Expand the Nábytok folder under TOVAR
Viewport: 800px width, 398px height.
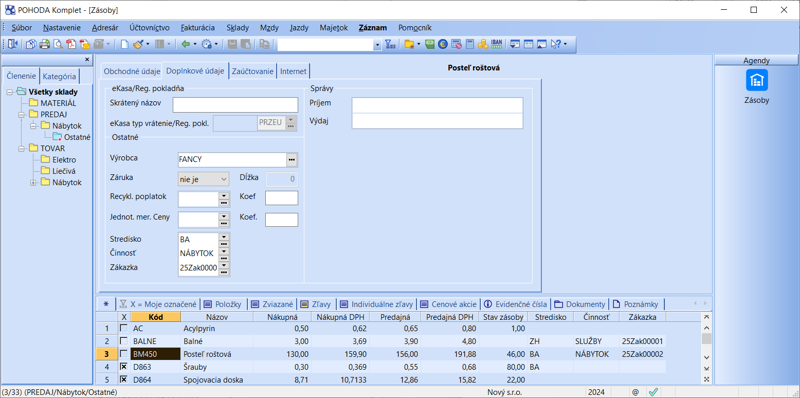coord(33,183)
